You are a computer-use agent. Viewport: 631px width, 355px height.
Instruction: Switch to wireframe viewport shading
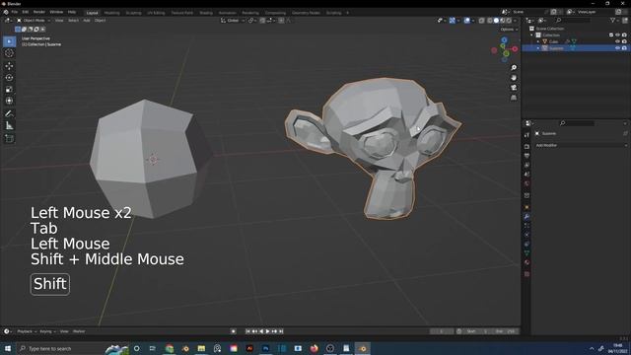point(490,21)
